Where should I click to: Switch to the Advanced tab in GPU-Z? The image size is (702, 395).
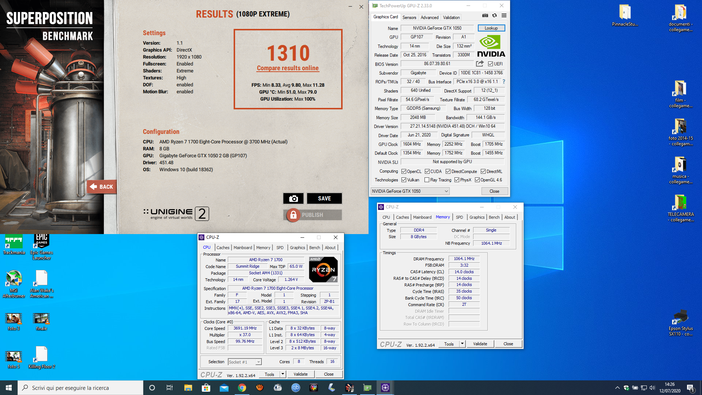[x=429, y=18]
